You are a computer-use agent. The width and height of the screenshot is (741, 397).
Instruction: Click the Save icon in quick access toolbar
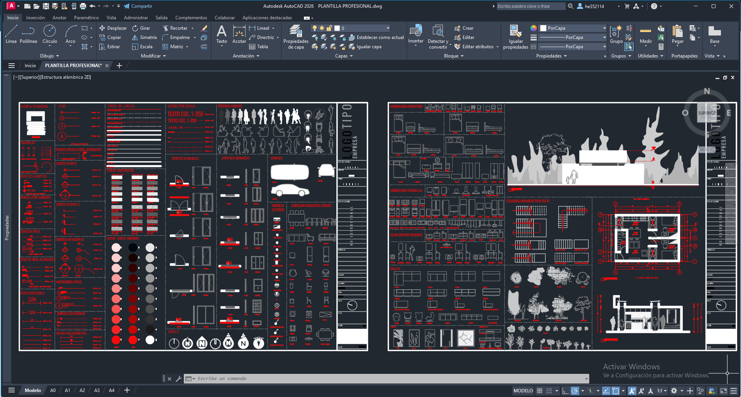46,6
